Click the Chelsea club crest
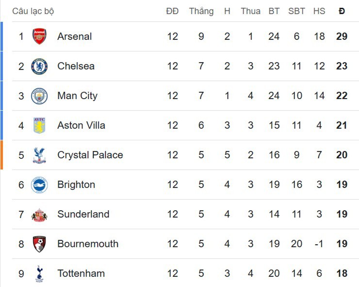The width and height of the screenshot is (359, 287). pyautogui.click(x=39, y=66)
